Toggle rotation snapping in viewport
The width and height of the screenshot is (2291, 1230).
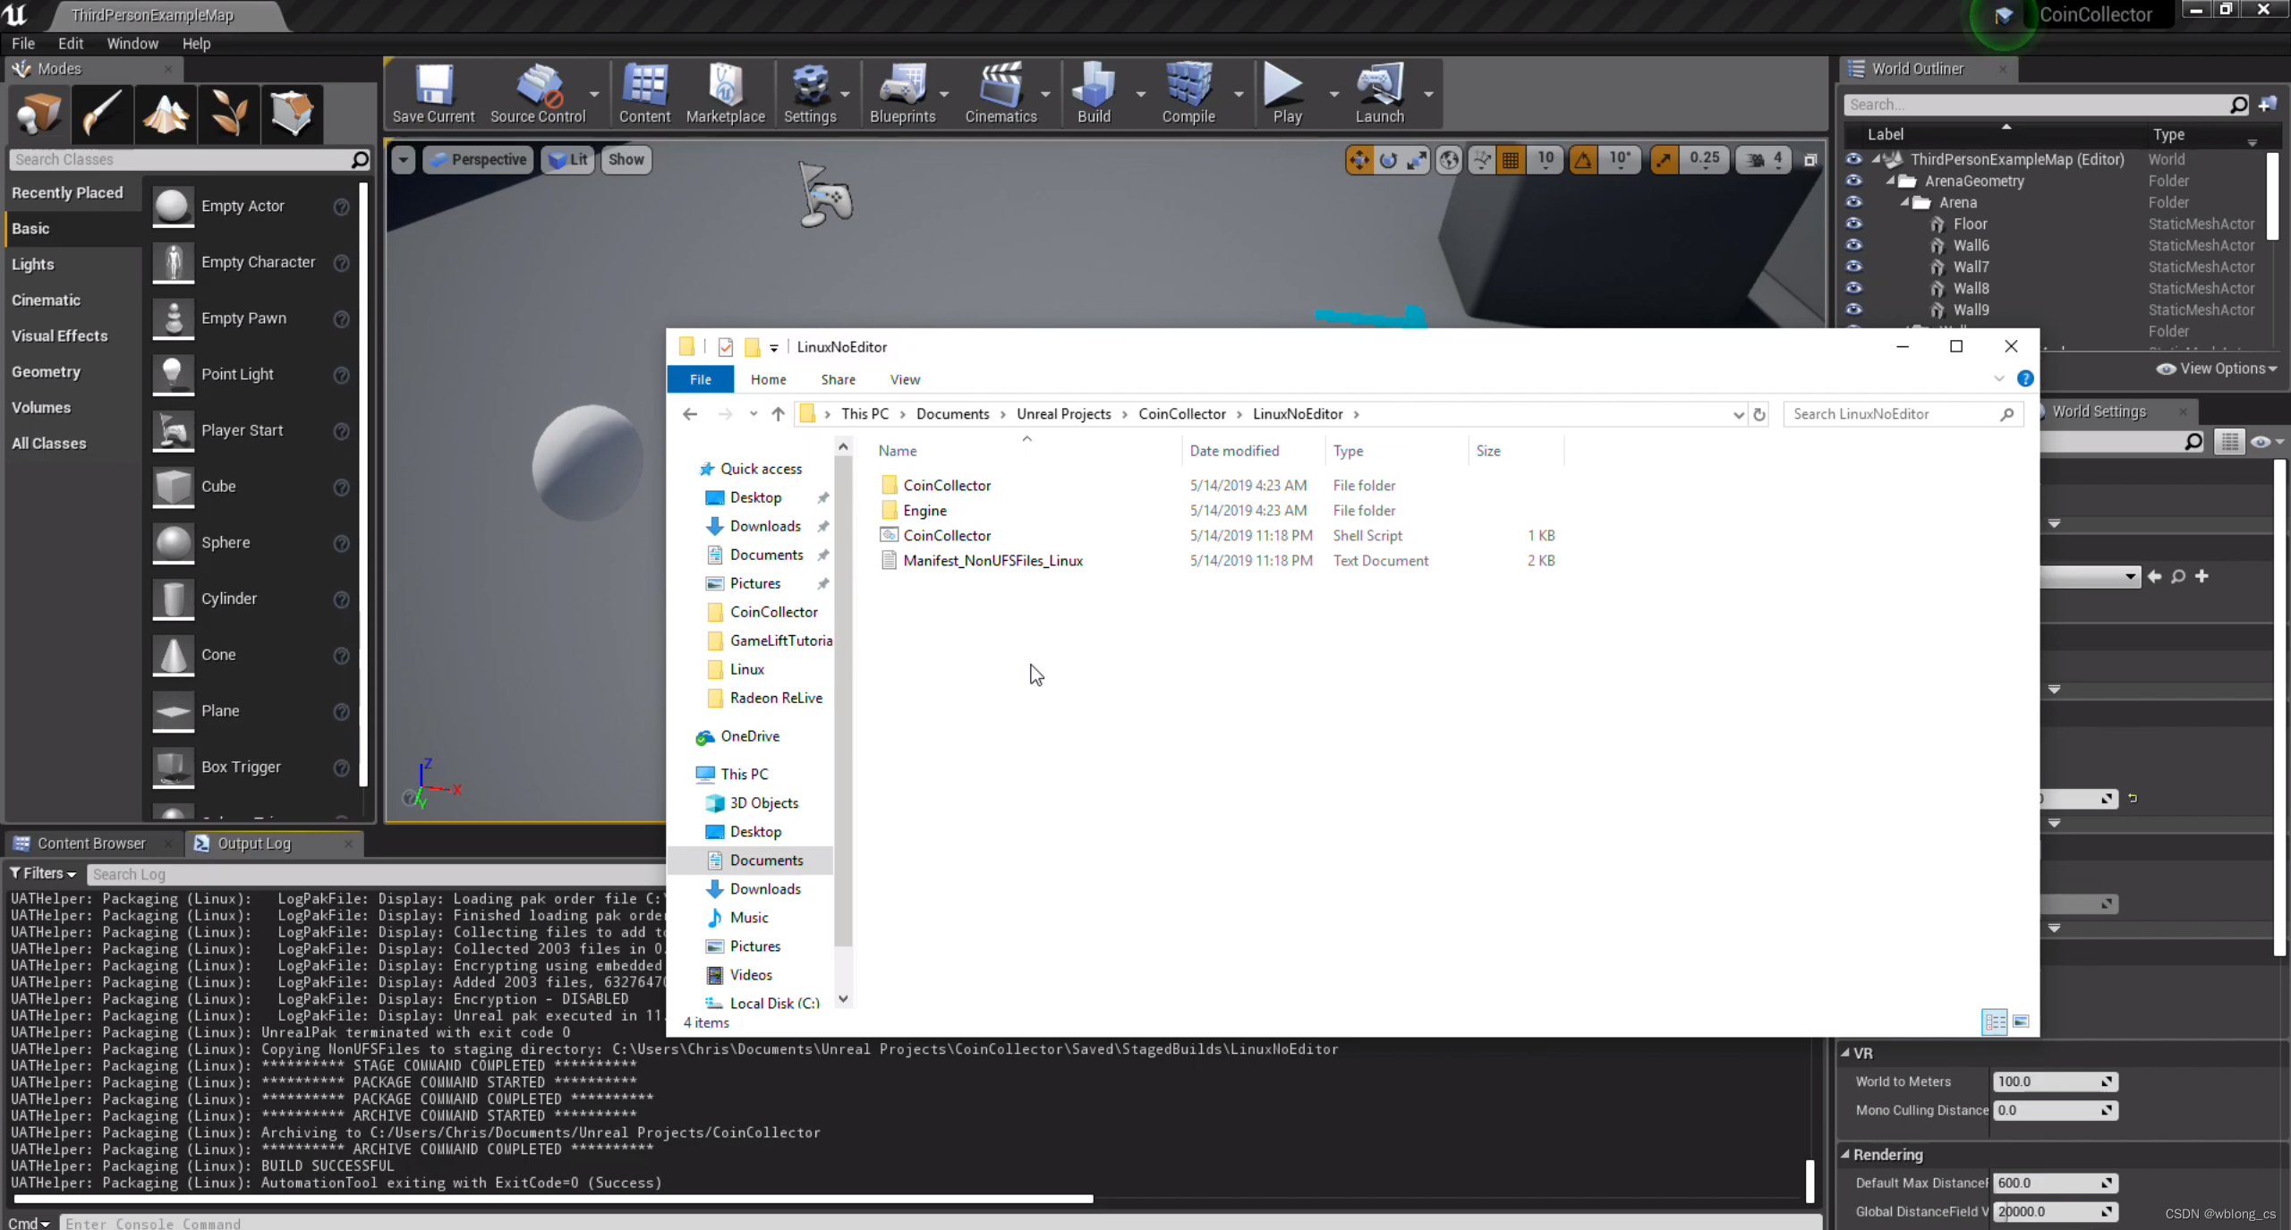click(1583, 160)
